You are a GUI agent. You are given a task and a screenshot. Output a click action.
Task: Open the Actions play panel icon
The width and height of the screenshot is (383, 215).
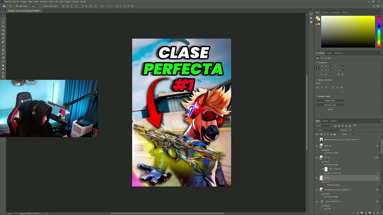pos(311,18)
